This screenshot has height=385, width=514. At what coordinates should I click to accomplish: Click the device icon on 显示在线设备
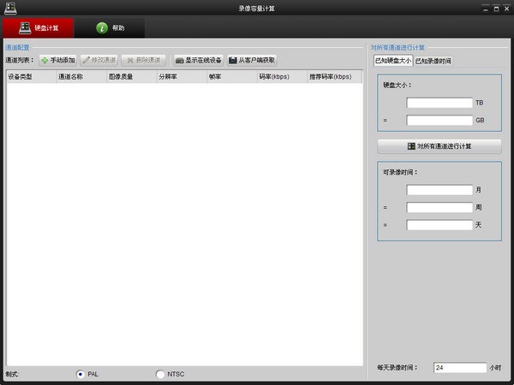179,61
